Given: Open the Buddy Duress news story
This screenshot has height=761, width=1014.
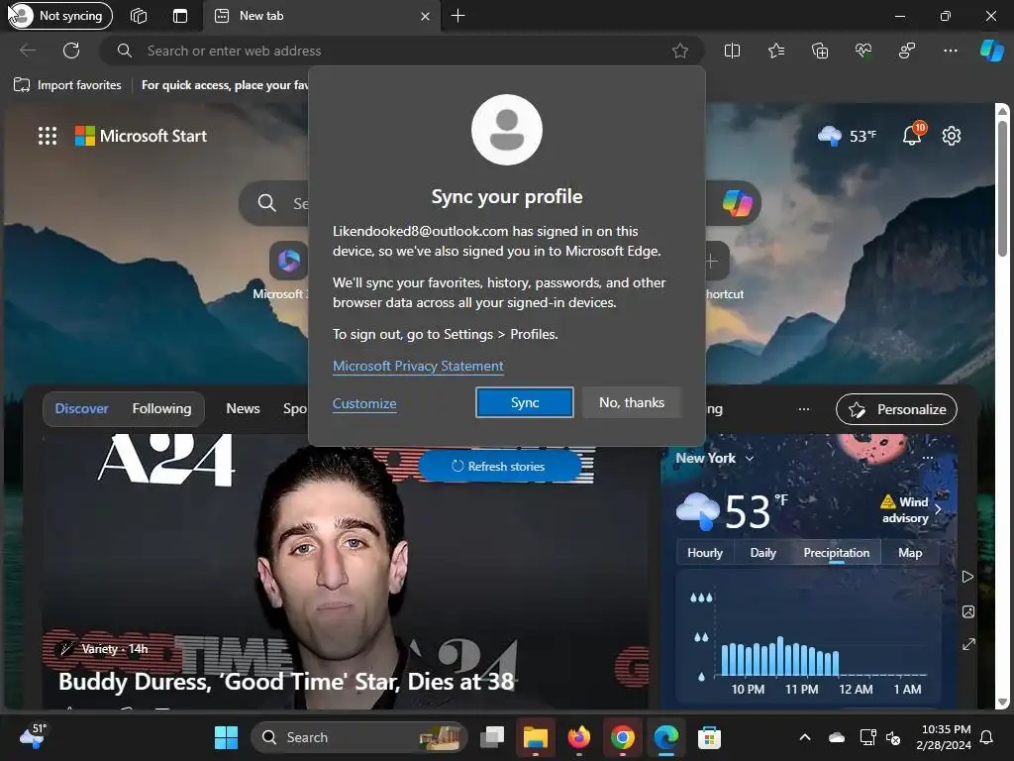Looking at the screenshot, I should [x=286, y=681].
